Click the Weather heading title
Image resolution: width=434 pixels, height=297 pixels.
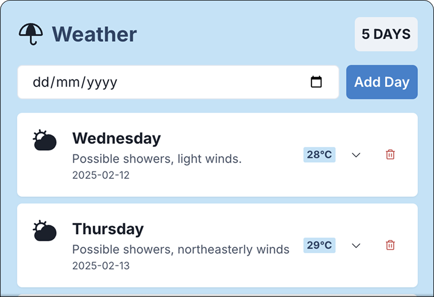[x=94, y=35]
